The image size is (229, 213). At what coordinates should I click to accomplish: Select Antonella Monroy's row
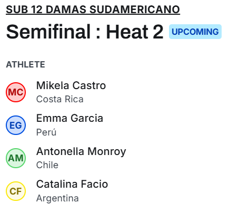(x=114, y=158)
